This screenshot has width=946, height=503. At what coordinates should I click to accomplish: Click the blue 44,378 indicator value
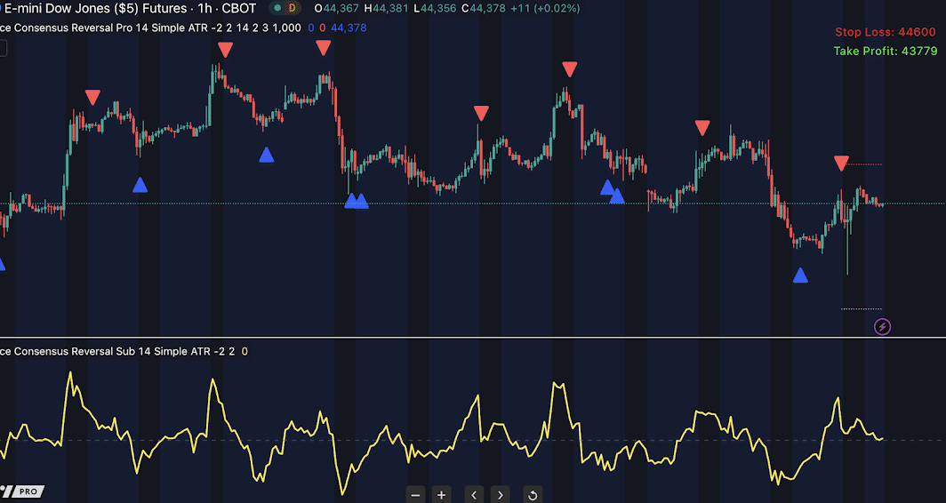349,28
